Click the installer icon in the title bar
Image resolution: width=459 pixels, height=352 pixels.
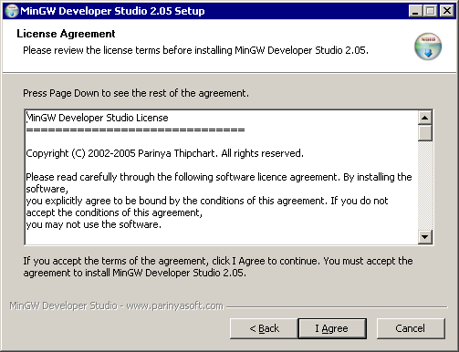pyautogui.click(x=12, y=11)
